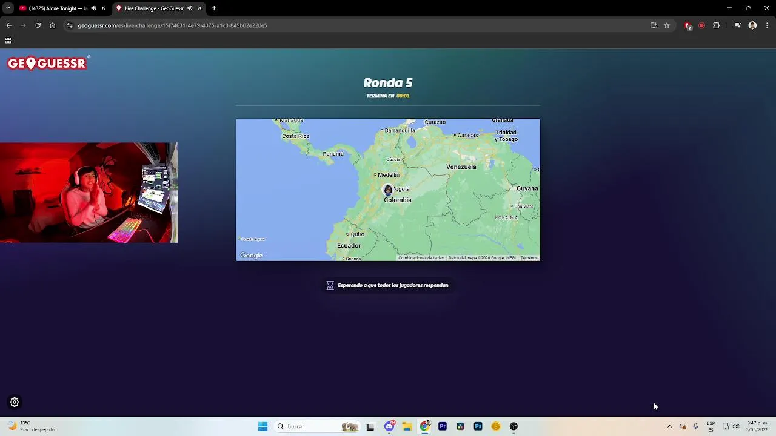This screenshot has width=776, height=436.
Task: Close the Alone Tonight YouTube tab
Action: (103, 8)
